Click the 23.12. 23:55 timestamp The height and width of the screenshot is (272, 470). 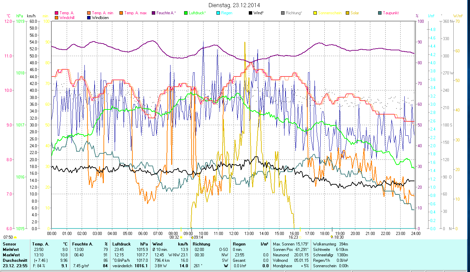(x=15, y=266)
